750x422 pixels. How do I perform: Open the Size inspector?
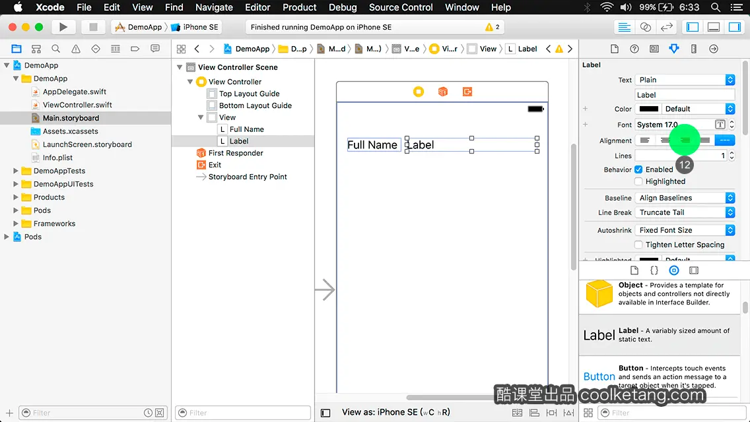(x=694, y=49)
